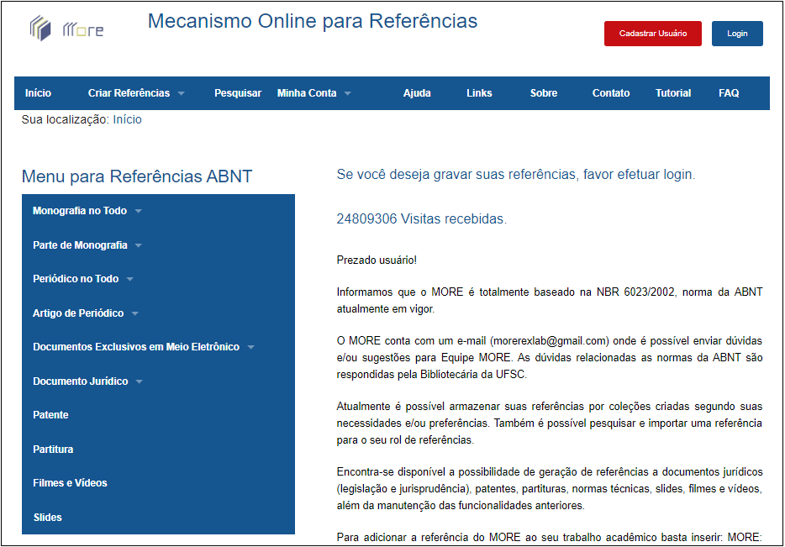Open the Slides reference form

click(x=48, y=518)
